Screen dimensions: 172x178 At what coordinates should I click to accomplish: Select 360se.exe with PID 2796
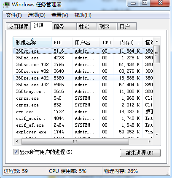(x=83, y=64)
